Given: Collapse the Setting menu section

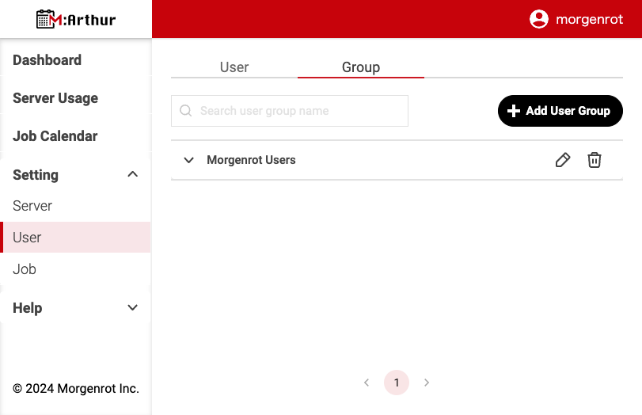Looking at the screenshot, I should point(133,174).
